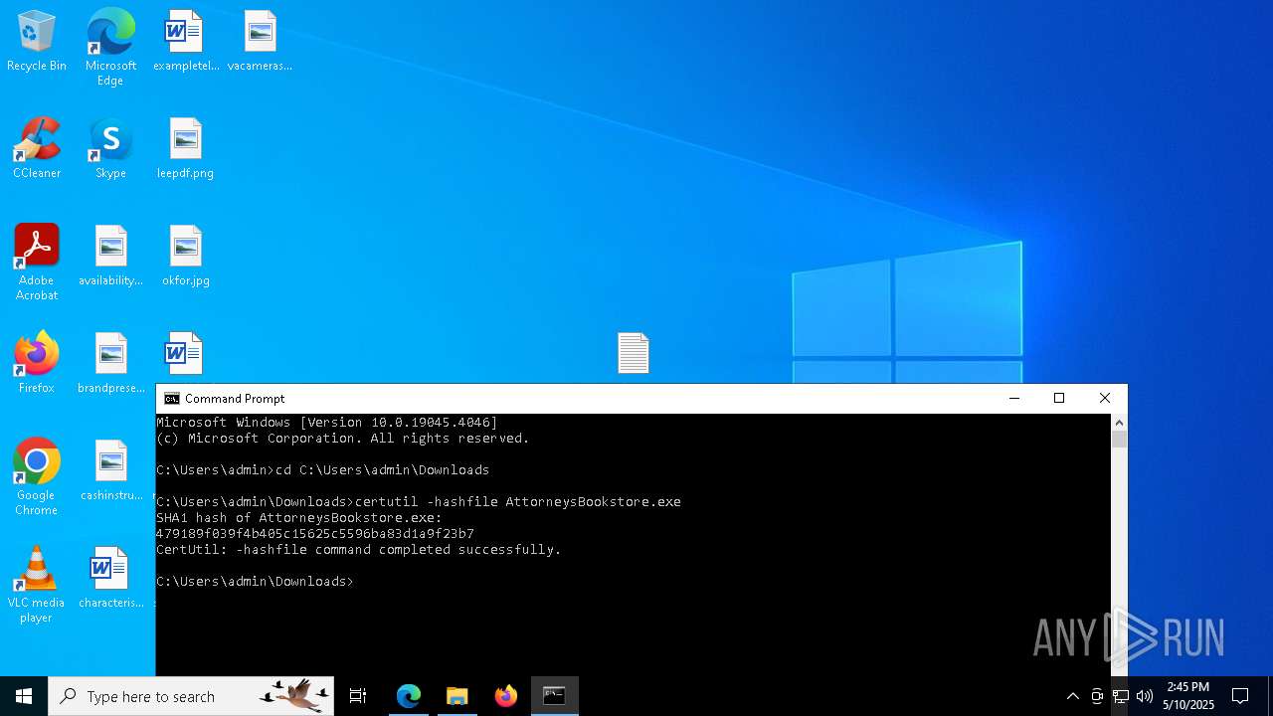Viewport: 1273px width, 716px height.
Task: Open the CCleaner desktop shortcut
Action: click(x=37, y=149)
